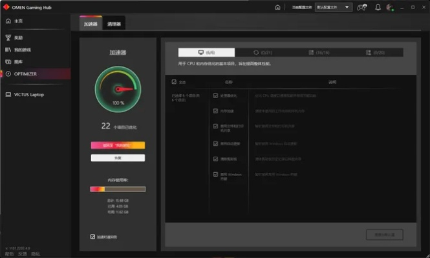Image resolution: width=430 pixels, height=258 pixels.
Task: Click the home icon in title bar
Action: point(277,8)
